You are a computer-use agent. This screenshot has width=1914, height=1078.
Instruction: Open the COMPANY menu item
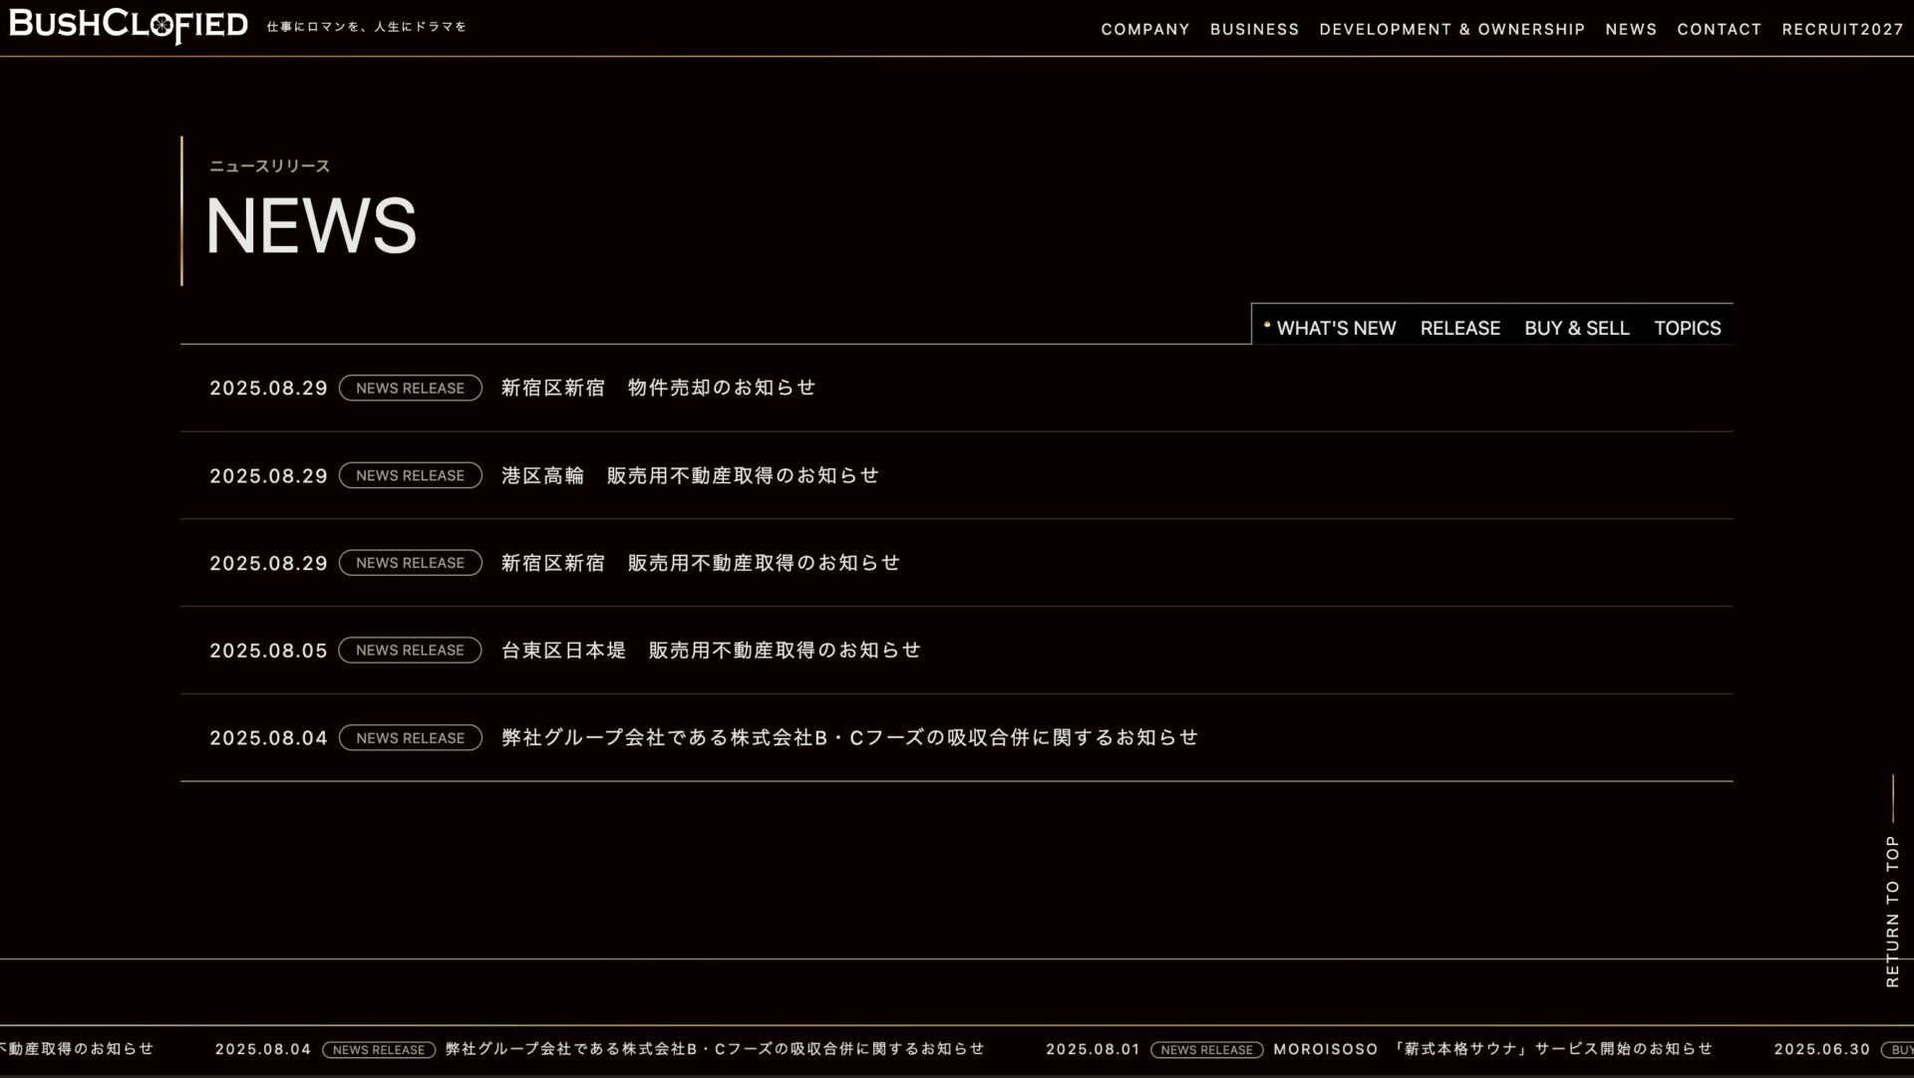(x=1144, y=29)
